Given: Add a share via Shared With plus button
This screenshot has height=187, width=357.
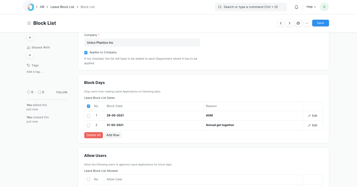Looking at the screenshot, I should (30, 55).
